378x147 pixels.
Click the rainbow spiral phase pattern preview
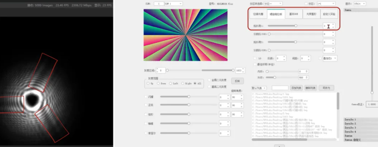click(x=185, y=35)
